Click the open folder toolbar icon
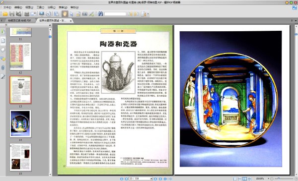298x181 pixels. coord(5,14)
